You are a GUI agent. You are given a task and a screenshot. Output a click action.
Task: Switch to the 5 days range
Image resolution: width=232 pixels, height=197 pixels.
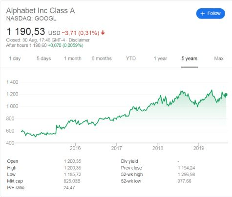(43, 59)
